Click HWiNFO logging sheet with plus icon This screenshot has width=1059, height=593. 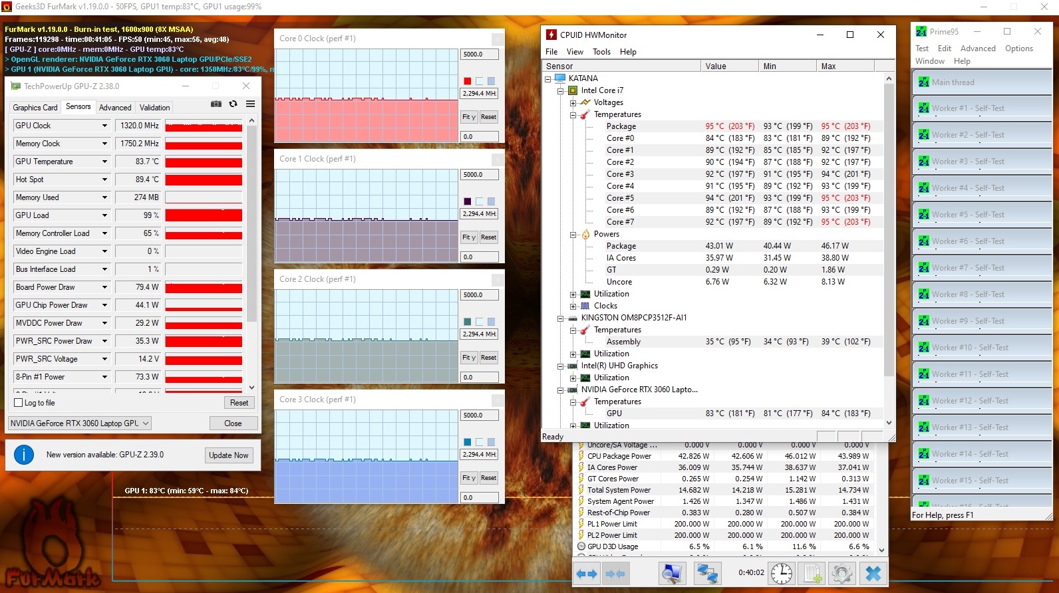(x=812, y=573)
